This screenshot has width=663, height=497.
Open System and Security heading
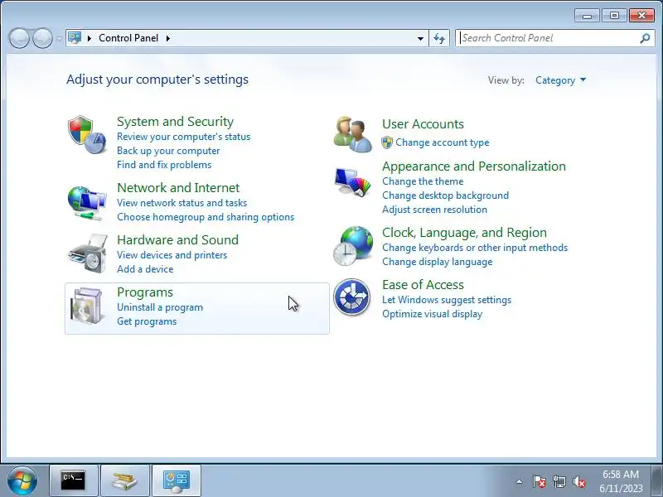(175, 121)
